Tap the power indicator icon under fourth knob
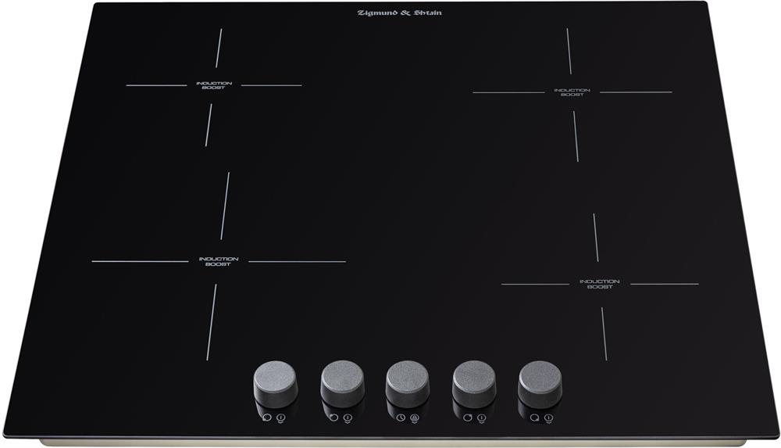Screen dimensions: 781x448 [x=482, y=418]
